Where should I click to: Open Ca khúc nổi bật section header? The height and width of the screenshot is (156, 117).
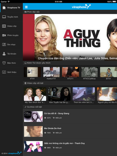(33, 107)
